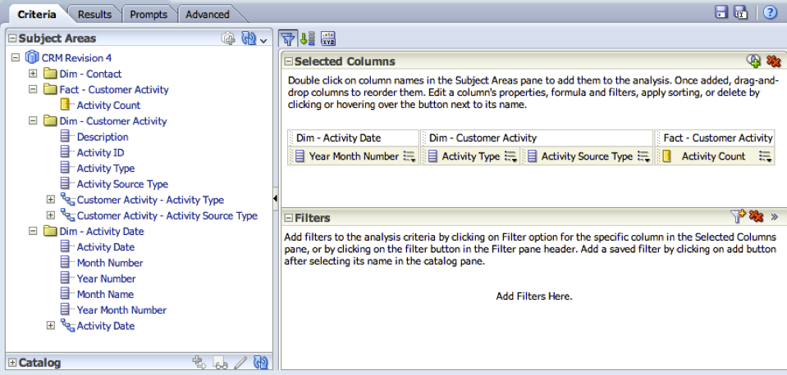Open Year Month Number column options menu
Screen dimensions: 787x375
(x=410, y=156)
